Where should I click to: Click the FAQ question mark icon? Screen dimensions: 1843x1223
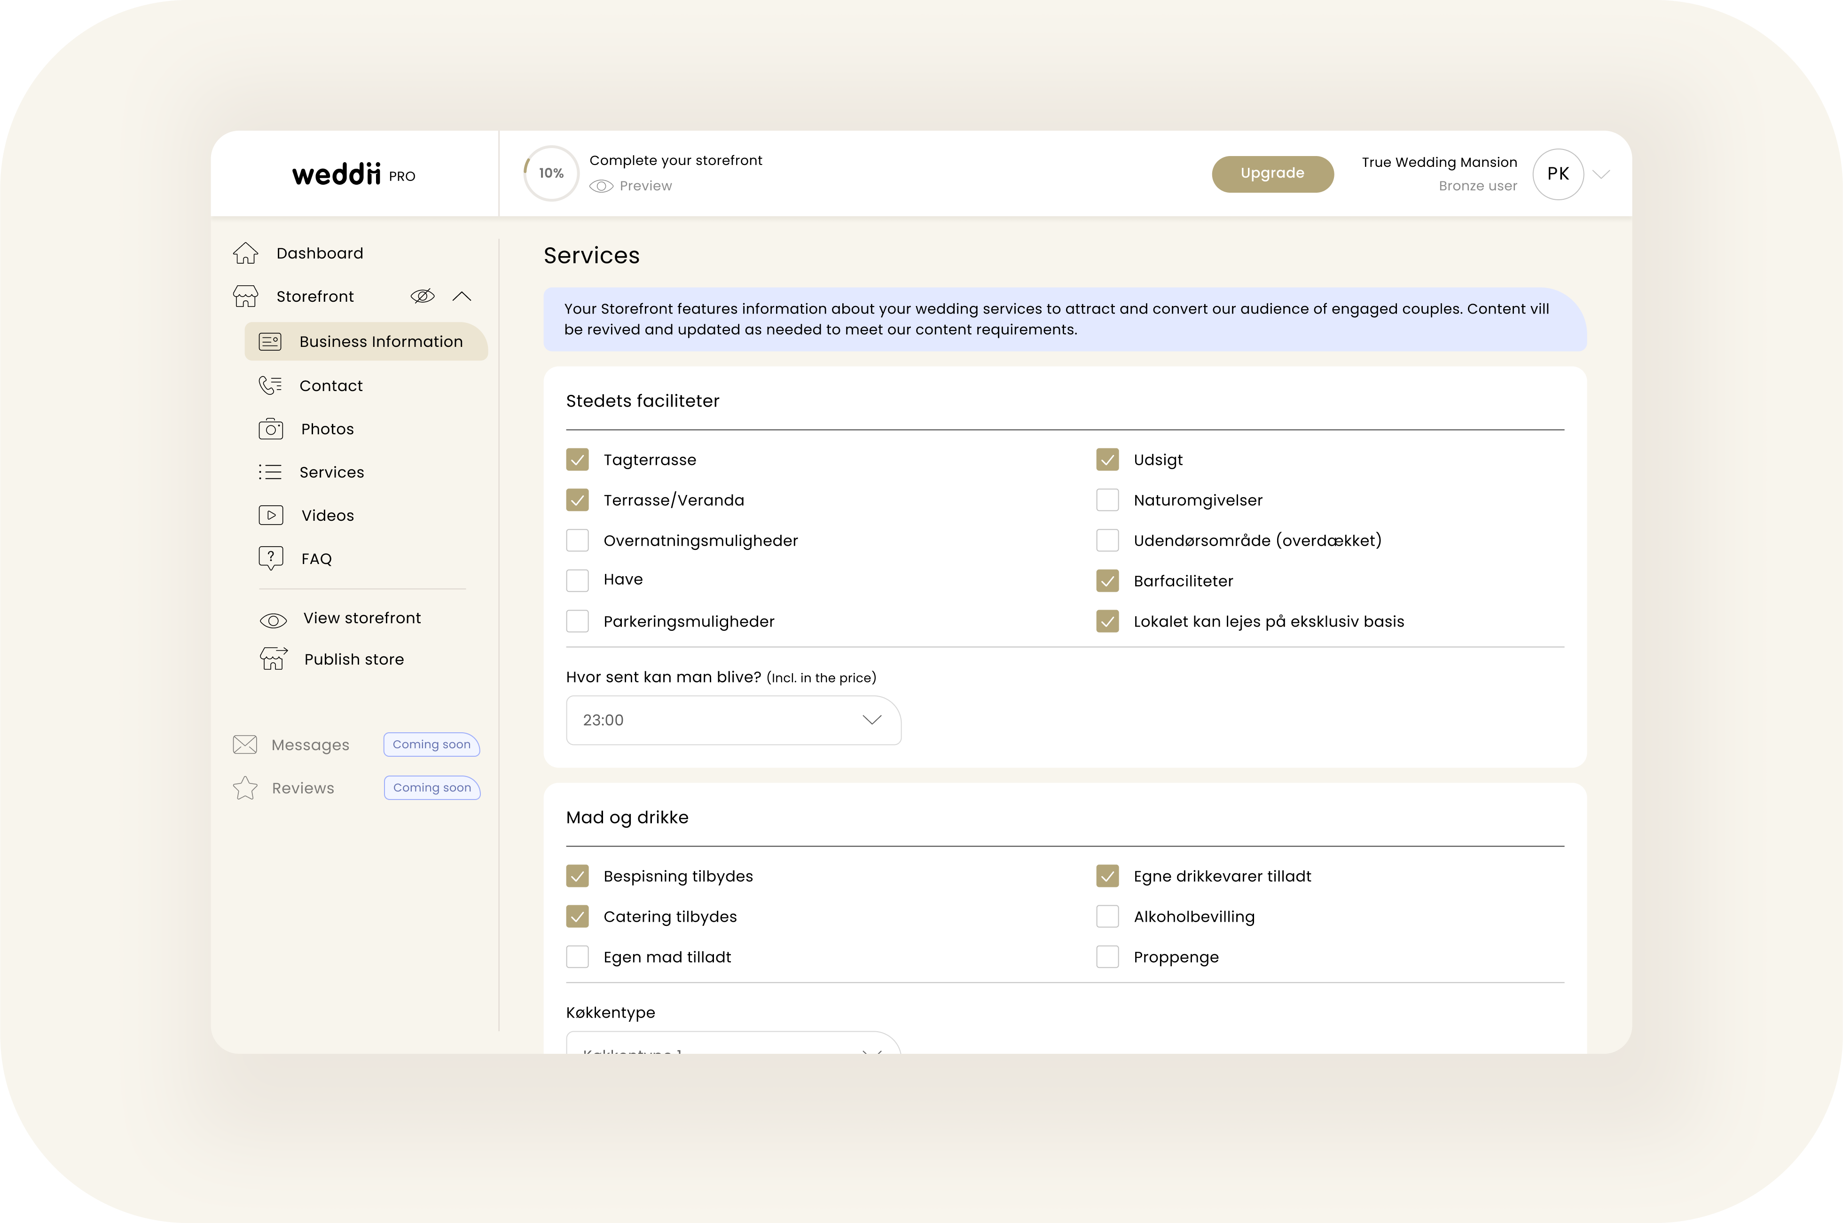[x=271, y=557]
